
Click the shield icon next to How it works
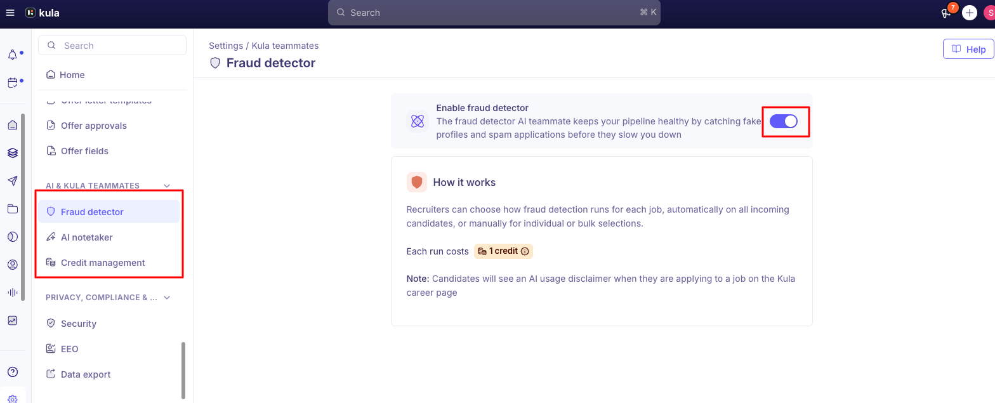click(x=417, y=182)
